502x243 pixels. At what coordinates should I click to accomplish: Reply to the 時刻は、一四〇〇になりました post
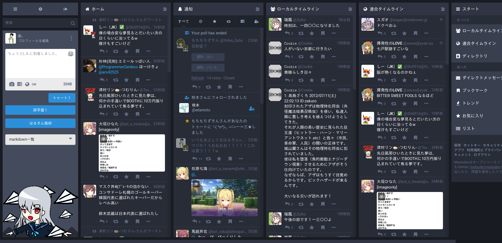click(x=287, y=33)
